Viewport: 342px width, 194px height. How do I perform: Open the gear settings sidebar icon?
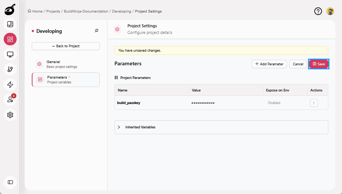[x=10, y=115]
